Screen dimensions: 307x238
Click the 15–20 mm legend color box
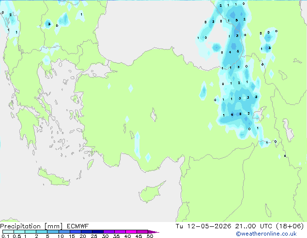[75, 232]
